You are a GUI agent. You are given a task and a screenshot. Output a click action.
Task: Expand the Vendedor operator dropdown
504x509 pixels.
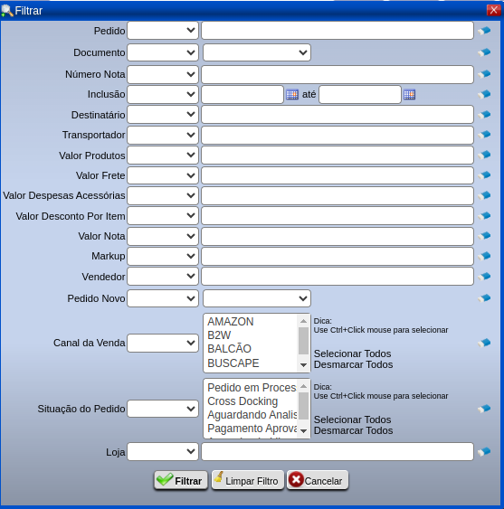tap(163, 277)
